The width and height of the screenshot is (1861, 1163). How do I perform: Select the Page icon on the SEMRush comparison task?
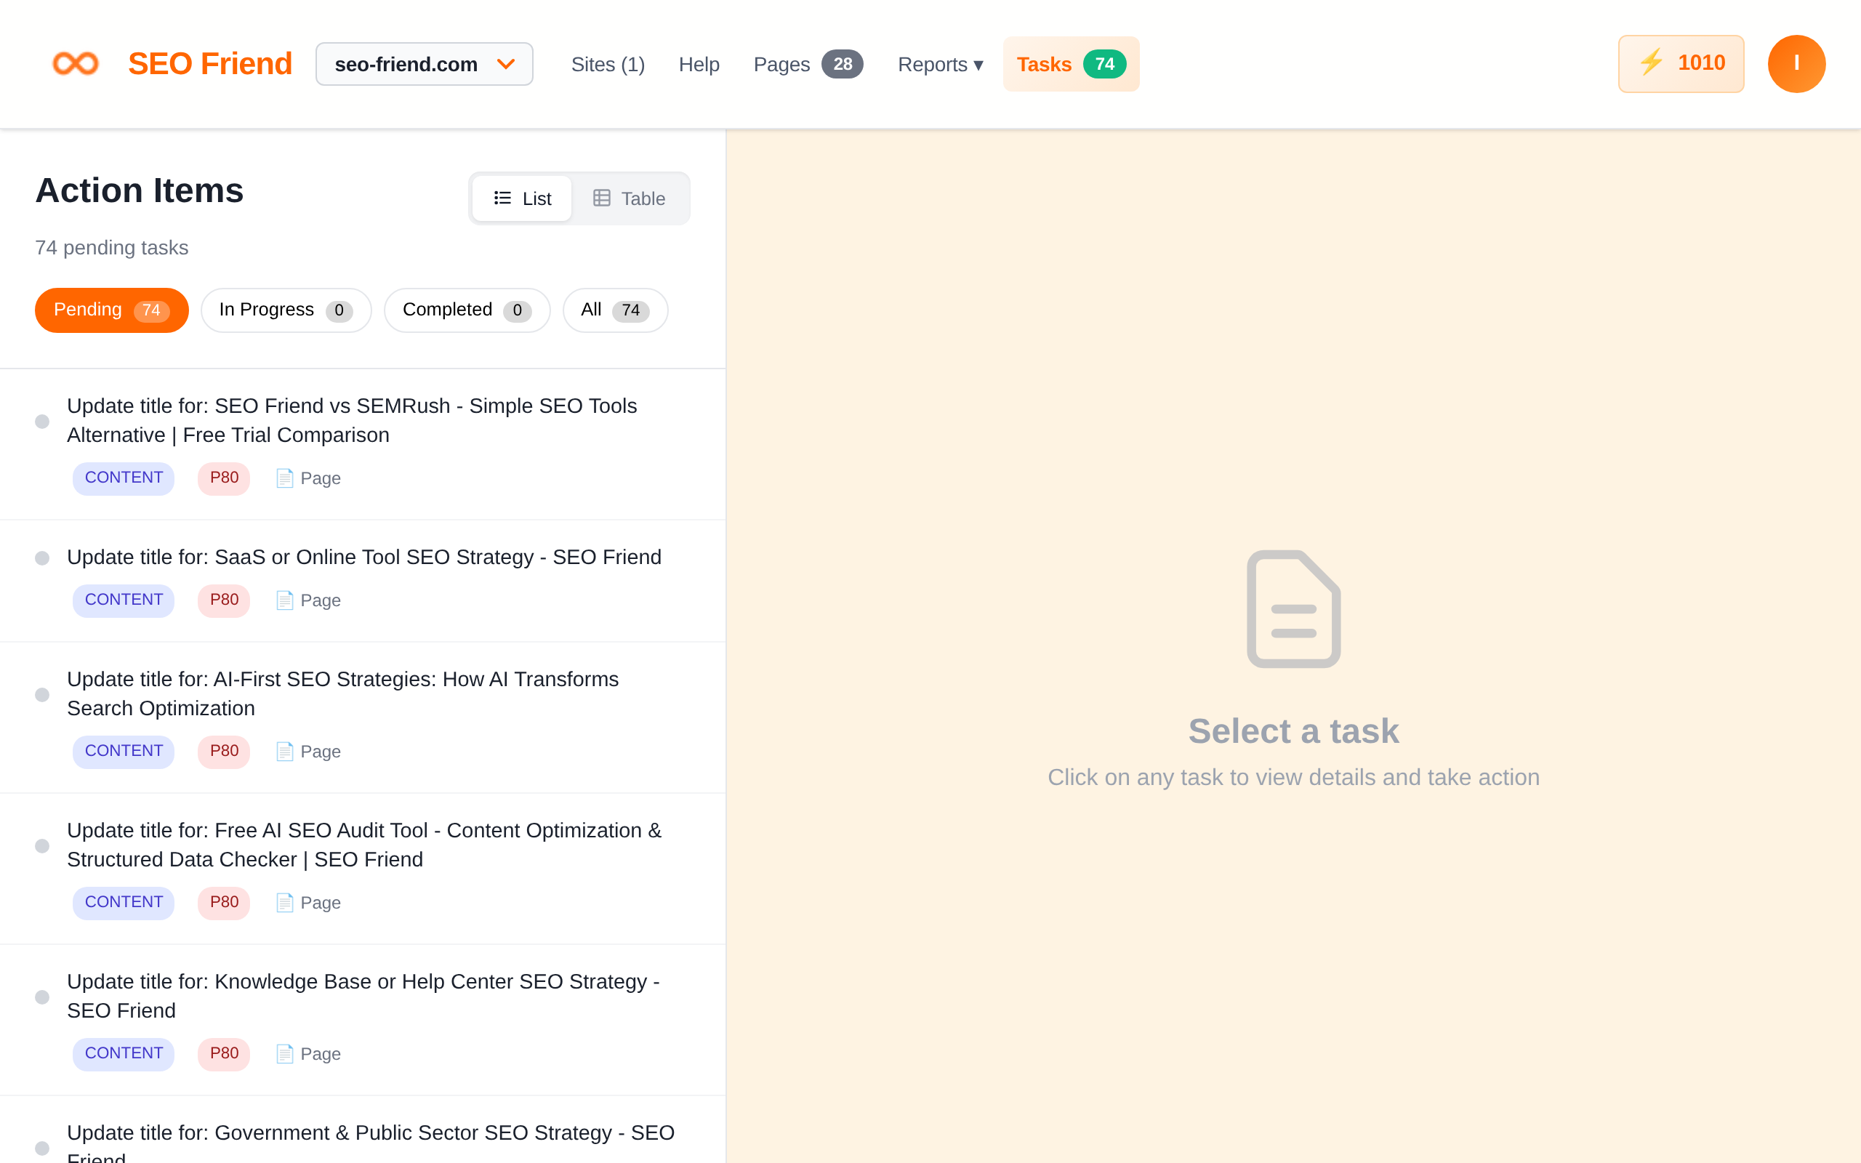tap(286, 478)
